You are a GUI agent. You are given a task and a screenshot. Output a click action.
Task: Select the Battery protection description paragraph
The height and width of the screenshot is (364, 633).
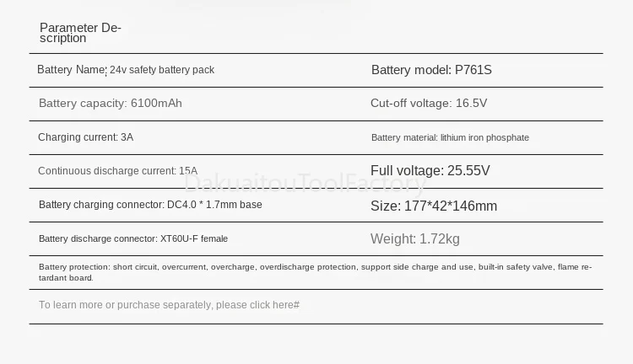click(316, 272)
